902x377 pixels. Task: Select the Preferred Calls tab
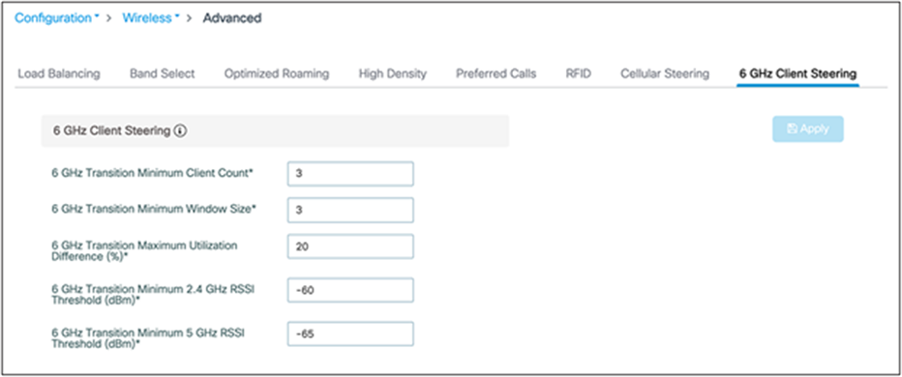(496, 73)
